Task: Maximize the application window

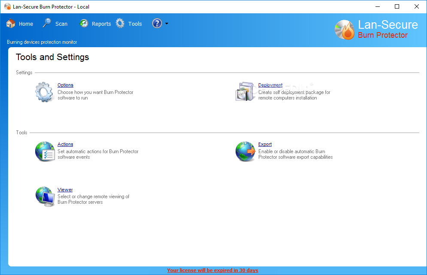Action: (x=397, y=6)
